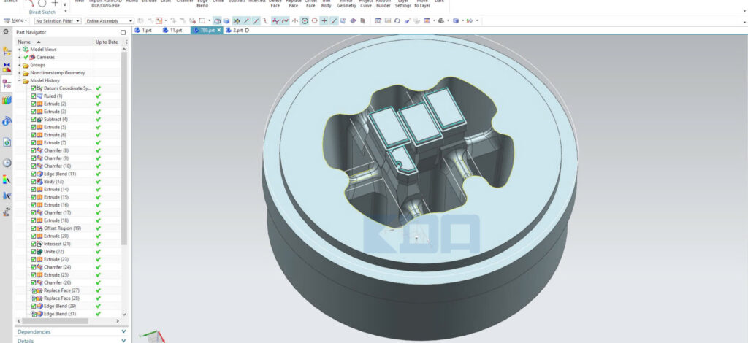Open the Reuse Library sidebar tab

click(x=7, y=100)
